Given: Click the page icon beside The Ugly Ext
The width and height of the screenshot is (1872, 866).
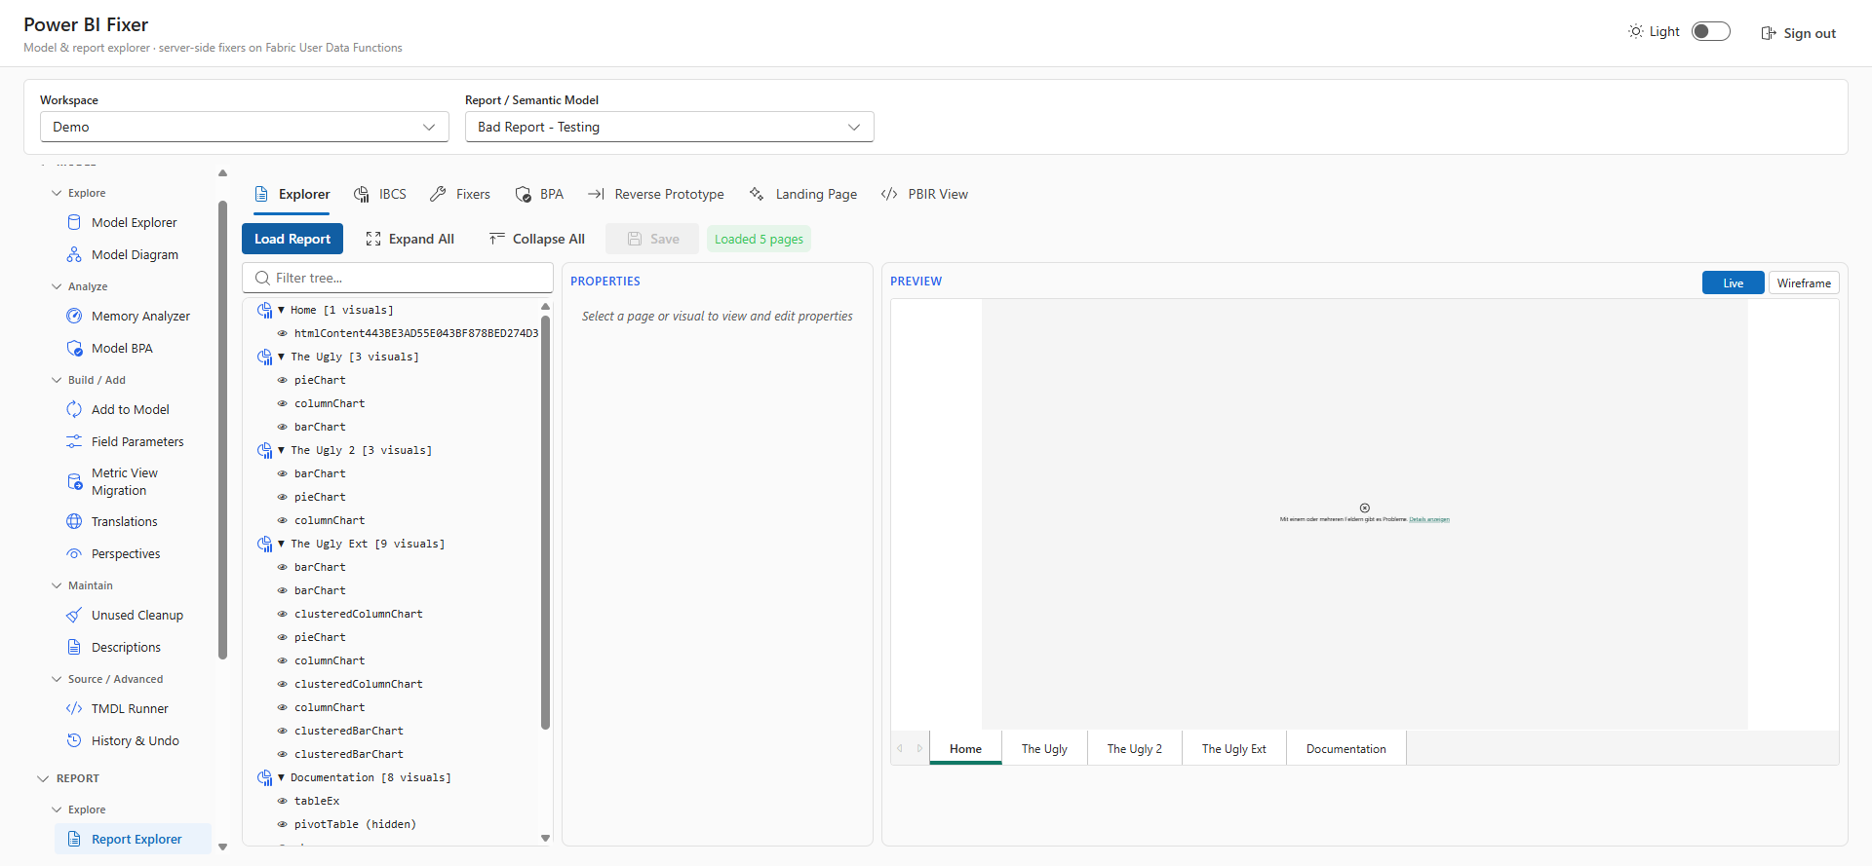Looking at the screenshot, I should tap(264, 544).
